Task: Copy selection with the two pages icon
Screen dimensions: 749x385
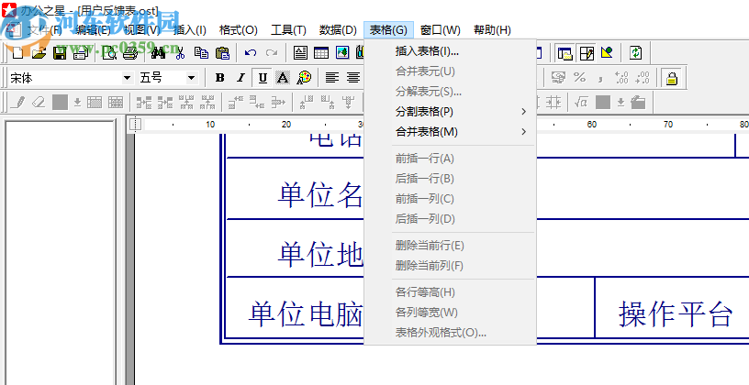Action: coord(201,53)
